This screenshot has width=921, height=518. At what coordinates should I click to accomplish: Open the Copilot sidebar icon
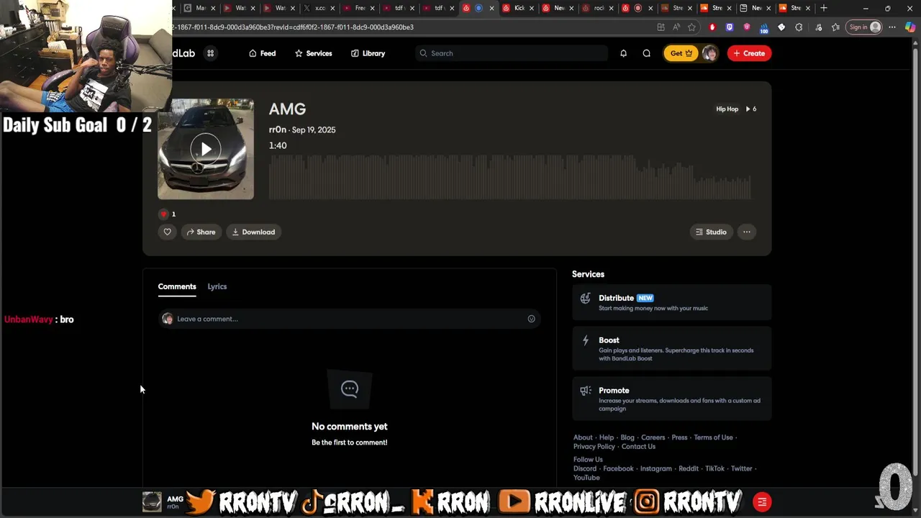pyautogui.click(x=910, y=27)
